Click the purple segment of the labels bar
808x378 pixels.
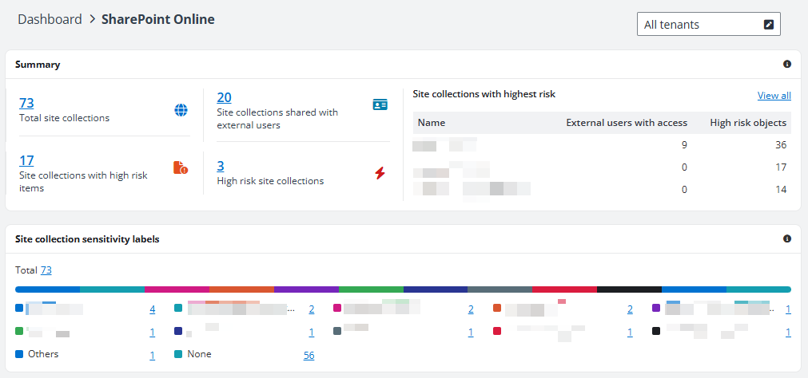click(x=306, y=289)
